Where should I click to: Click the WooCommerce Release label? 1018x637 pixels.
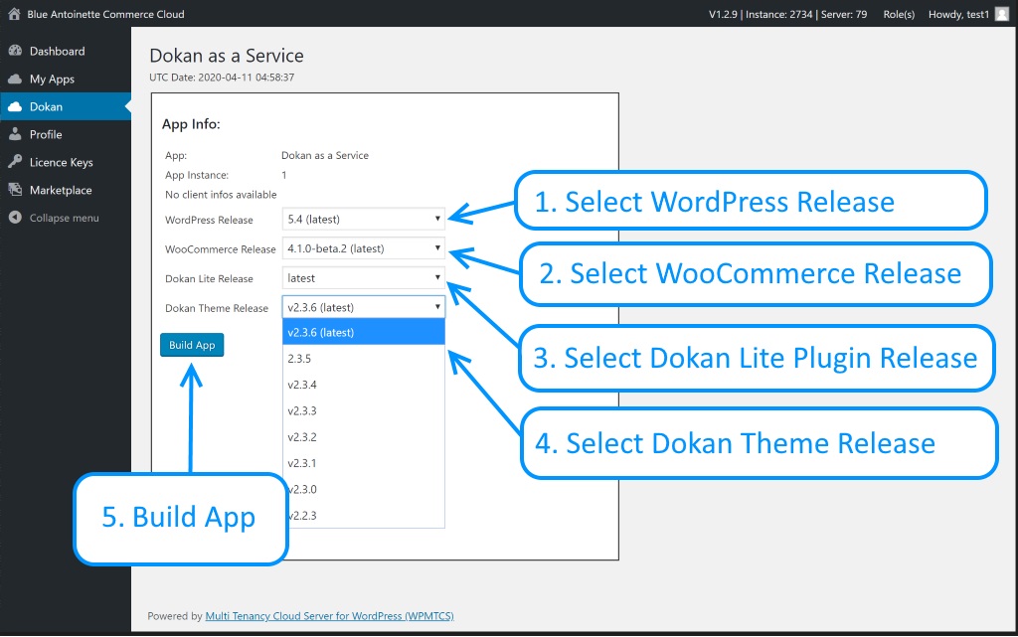220,249
